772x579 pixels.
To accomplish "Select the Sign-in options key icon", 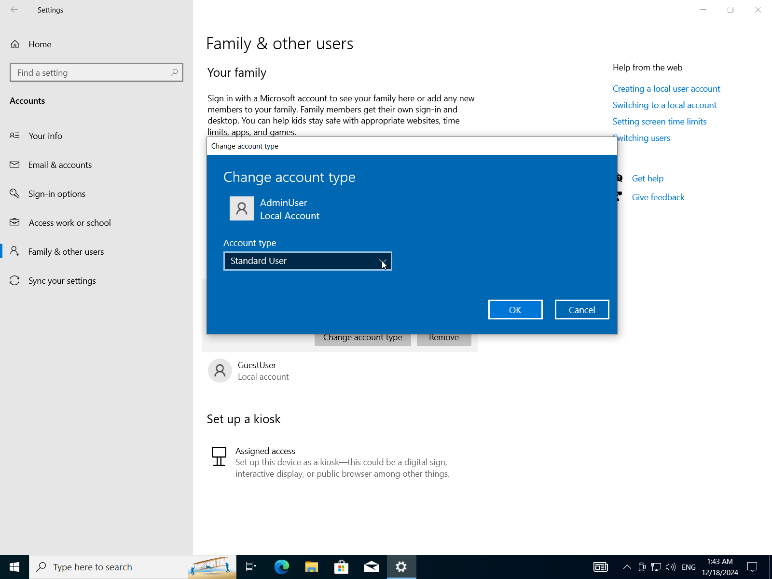I will pyautogui.click(x=15, y=193).
